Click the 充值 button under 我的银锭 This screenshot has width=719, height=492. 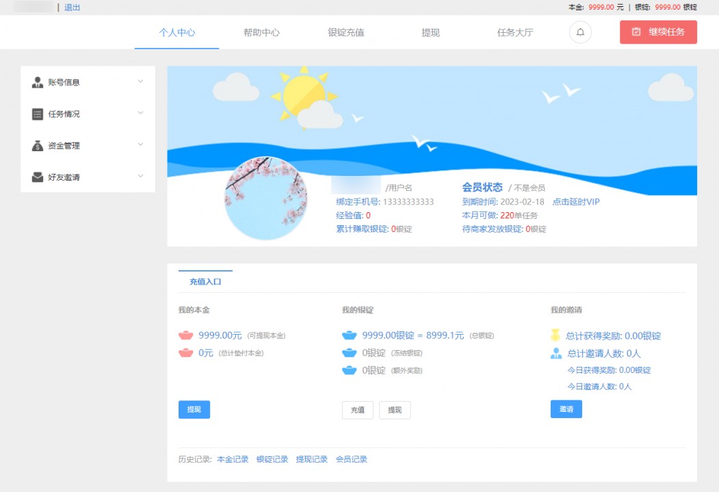point(358,410)
